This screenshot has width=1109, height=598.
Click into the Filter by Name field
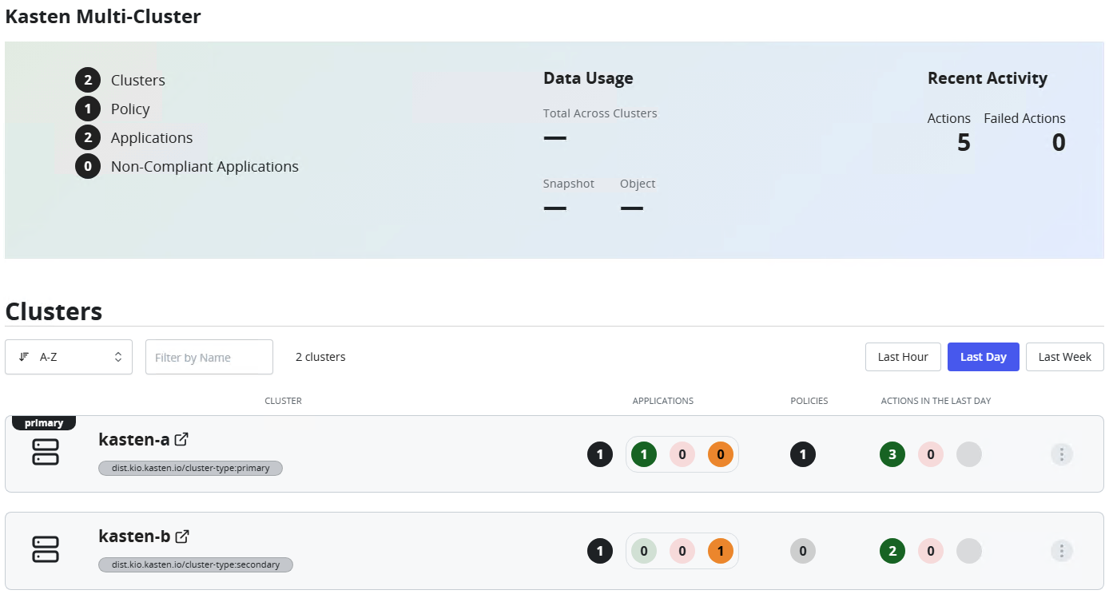point(209,357)
